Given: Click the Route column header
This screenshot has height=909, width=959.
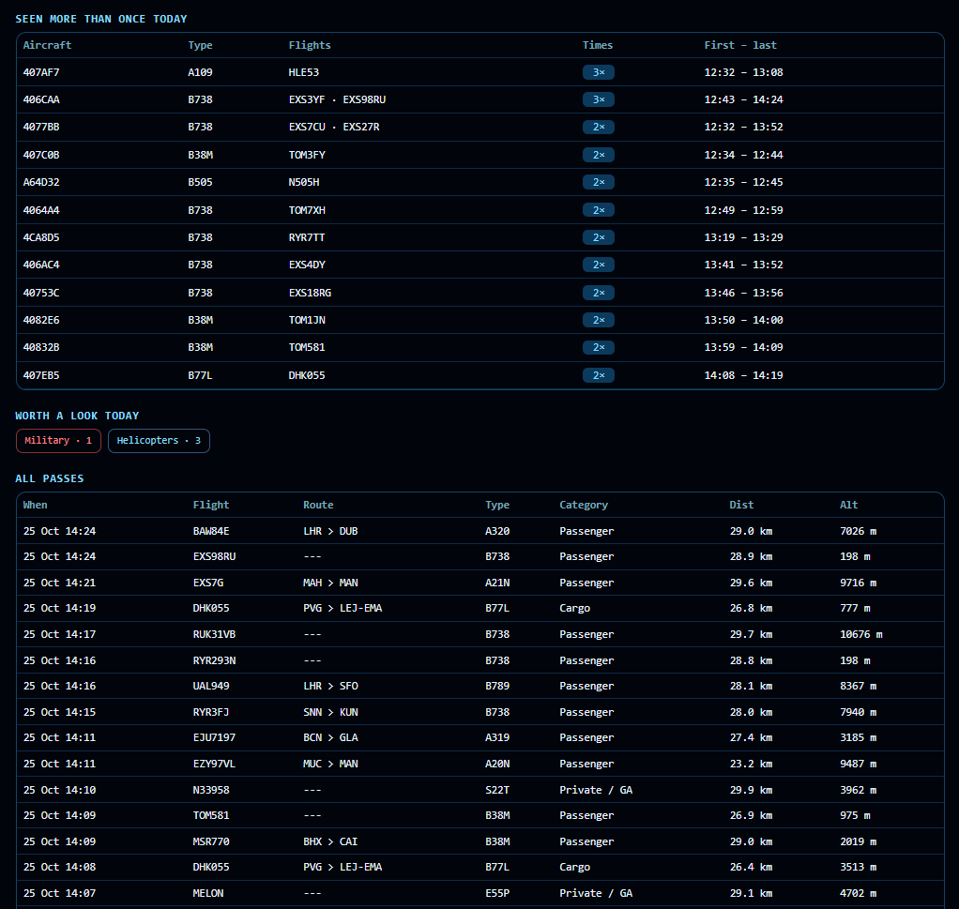Looking at the screenshot, I should pyautogui.click(x=319, y=505).
